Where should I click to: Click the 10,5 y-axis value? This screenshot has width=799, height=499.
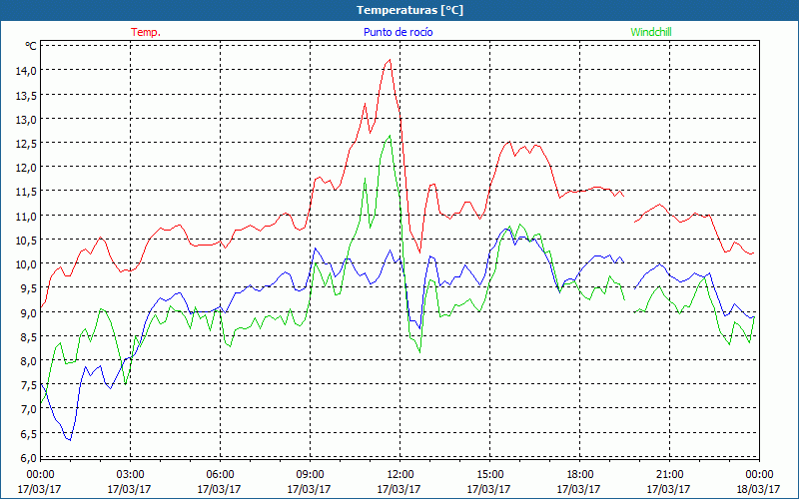click(26, 241)
